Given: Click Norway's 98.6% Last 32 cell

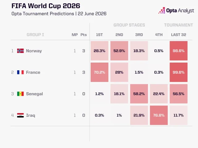Looking at the screenshot, I should (179, 51).
